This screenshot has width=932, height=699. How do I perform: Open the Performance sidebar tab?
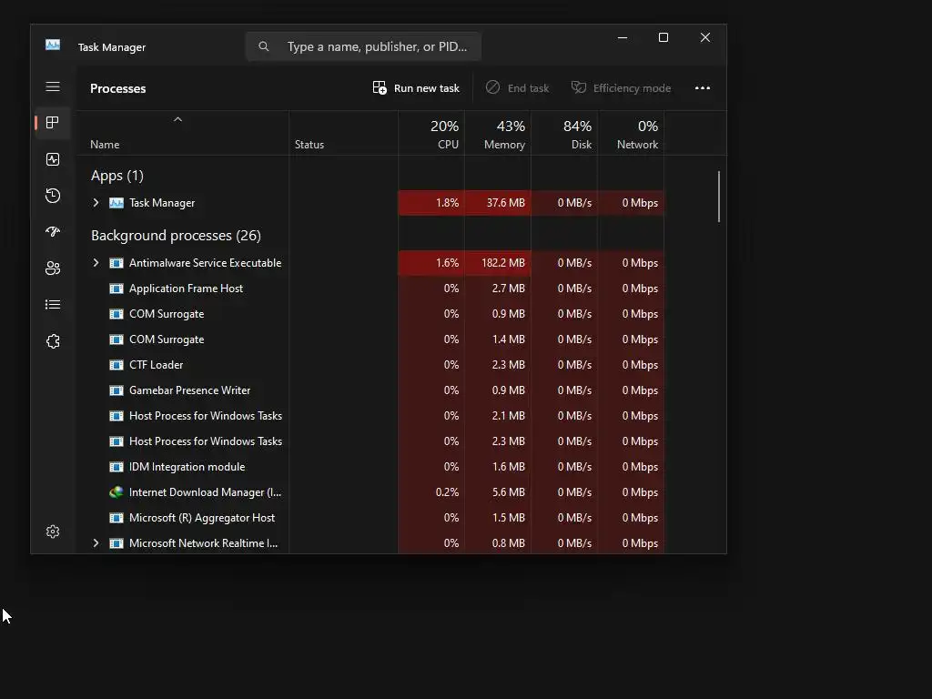pyautogui.click(x=52, y=159)
